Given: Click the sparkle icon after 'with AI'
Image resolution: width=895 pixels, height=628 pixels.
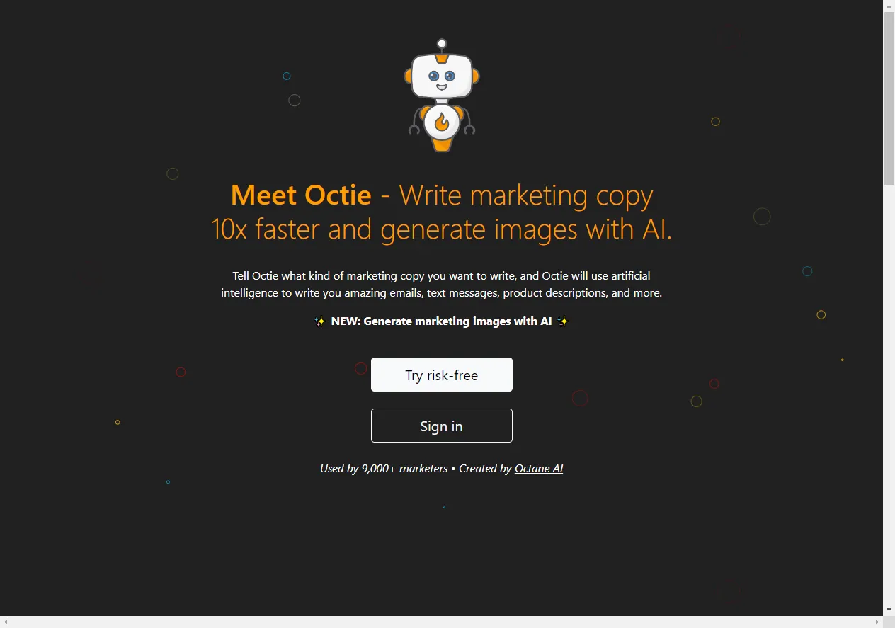Looking at the screenshot, I should [562, 321].
